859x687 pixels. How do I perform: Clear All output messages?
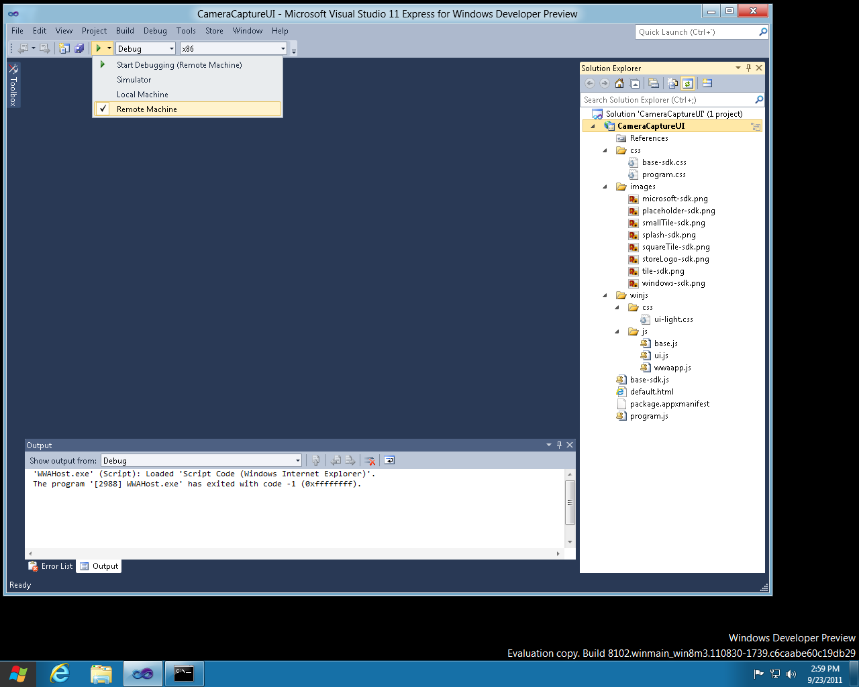pyautogui.click(x=370, y=460)
